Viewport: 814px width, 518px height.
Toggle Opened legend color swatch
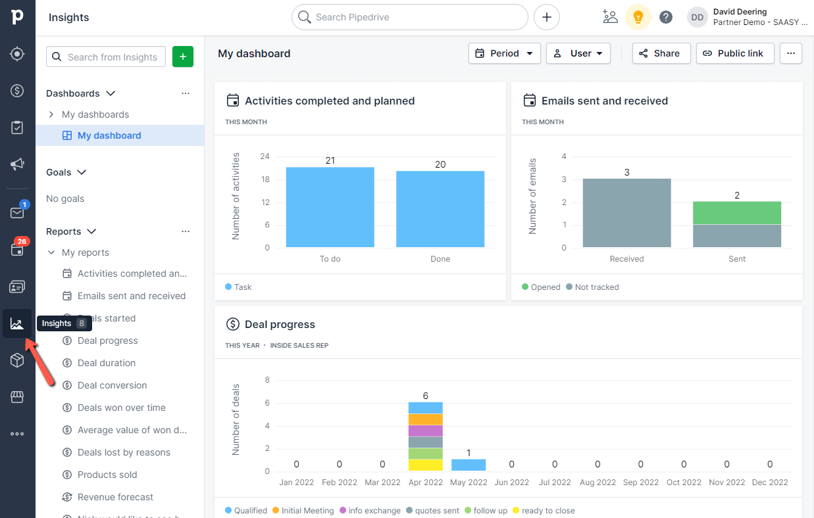point(525,287)
